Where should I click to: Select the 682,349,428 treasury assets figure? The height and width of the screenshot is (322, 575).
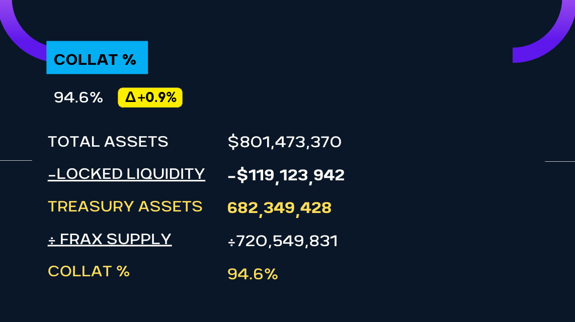tap(279, 208)
